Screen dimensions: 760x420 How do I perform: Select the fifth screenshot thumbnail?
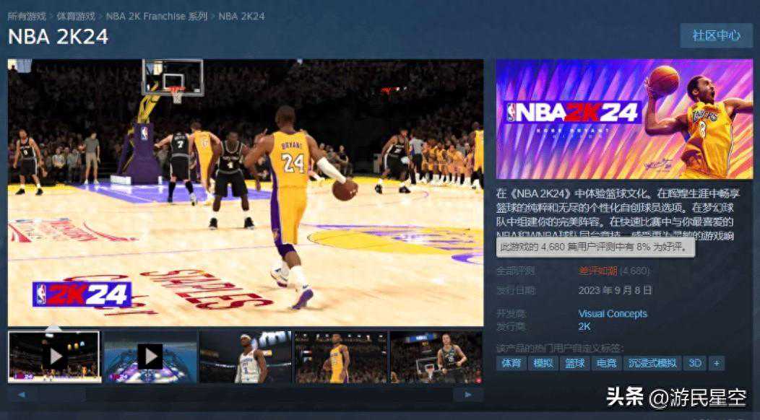(x=436, y=356)
